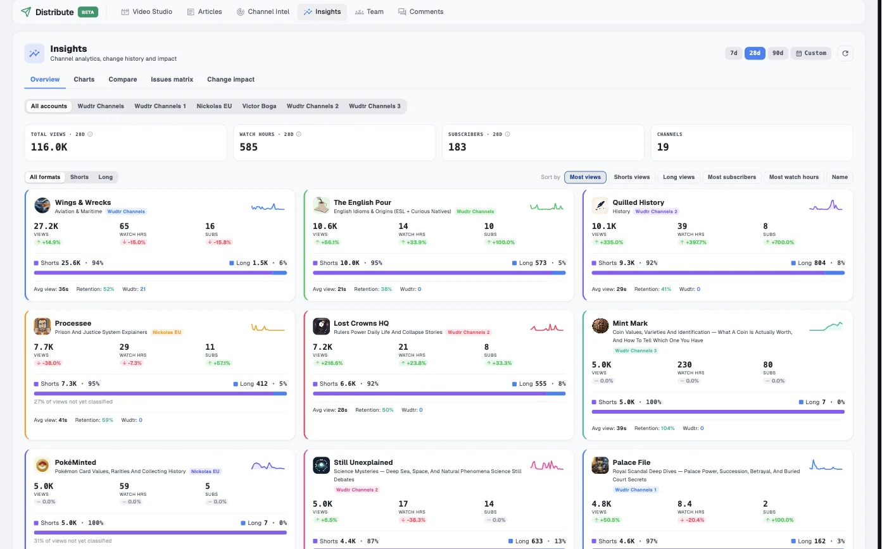The image size is (882, 549).
Task: Switch to the Compare tab
Action: [123, 80]
